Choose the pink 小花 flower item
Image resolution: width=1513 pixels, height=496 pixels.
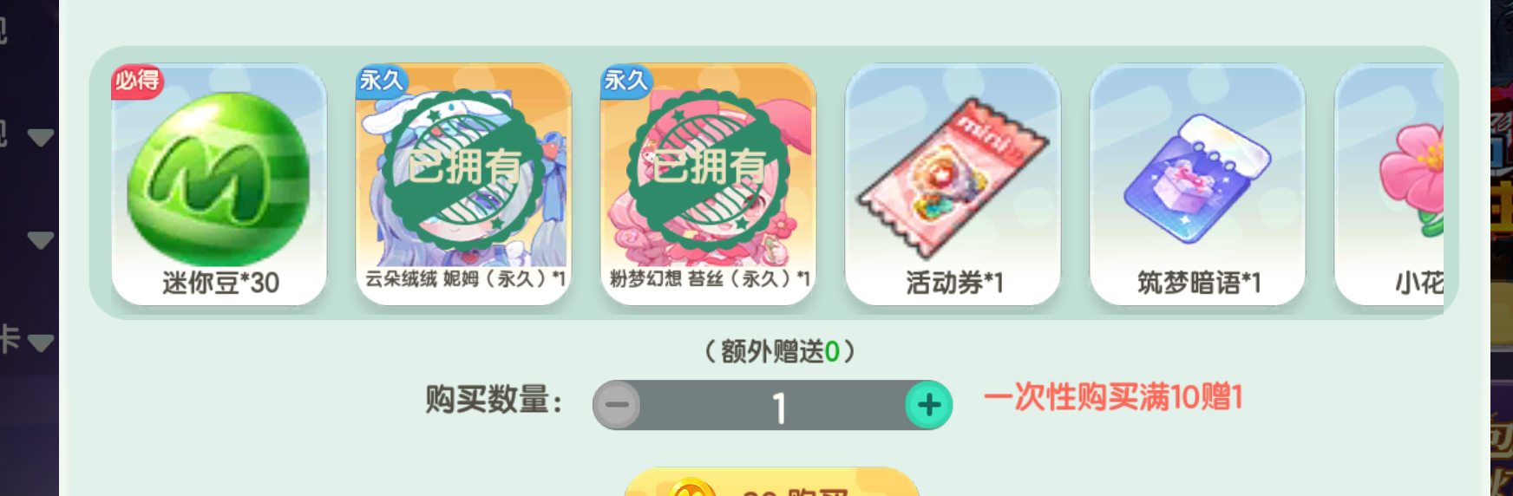tap(1412, 179)
